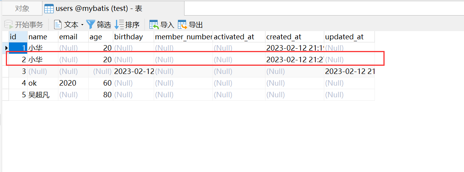Screen dimensions: 464x172
Task: Click the name cell 小华 in row 2
Action: pyautogui.click(x=42, y=60)
